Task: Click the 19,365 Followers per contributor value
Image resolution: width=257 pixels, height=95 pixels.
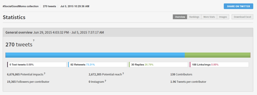Action: (x=28, y=81)
